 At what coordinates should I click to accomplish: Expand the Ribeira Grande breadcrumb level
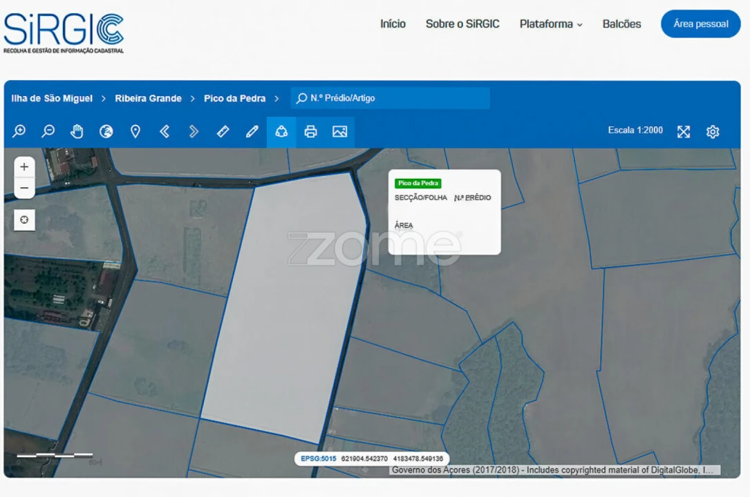point(148,99)
